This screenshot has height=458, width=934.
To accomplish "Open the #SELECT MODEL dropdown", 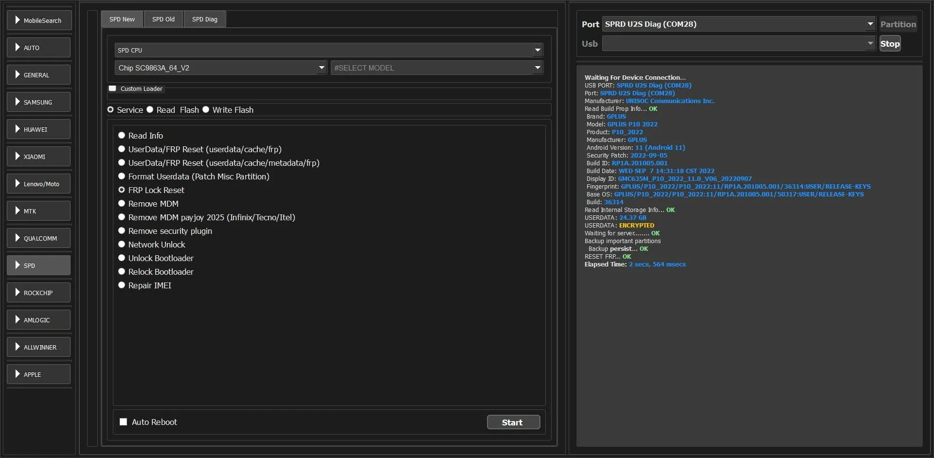I will pyautogui.click(x=437, y=68).
